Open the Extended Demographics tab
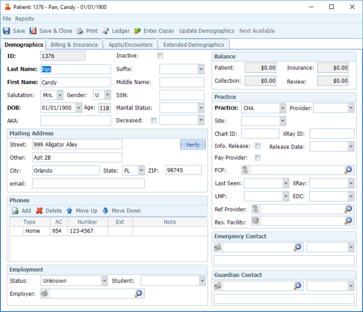363x312 pixels. tap(193, 44)
